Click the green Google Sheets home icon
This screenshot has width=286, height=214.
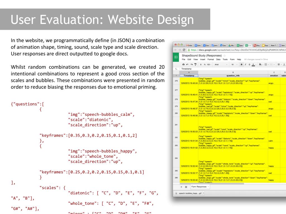176,57
